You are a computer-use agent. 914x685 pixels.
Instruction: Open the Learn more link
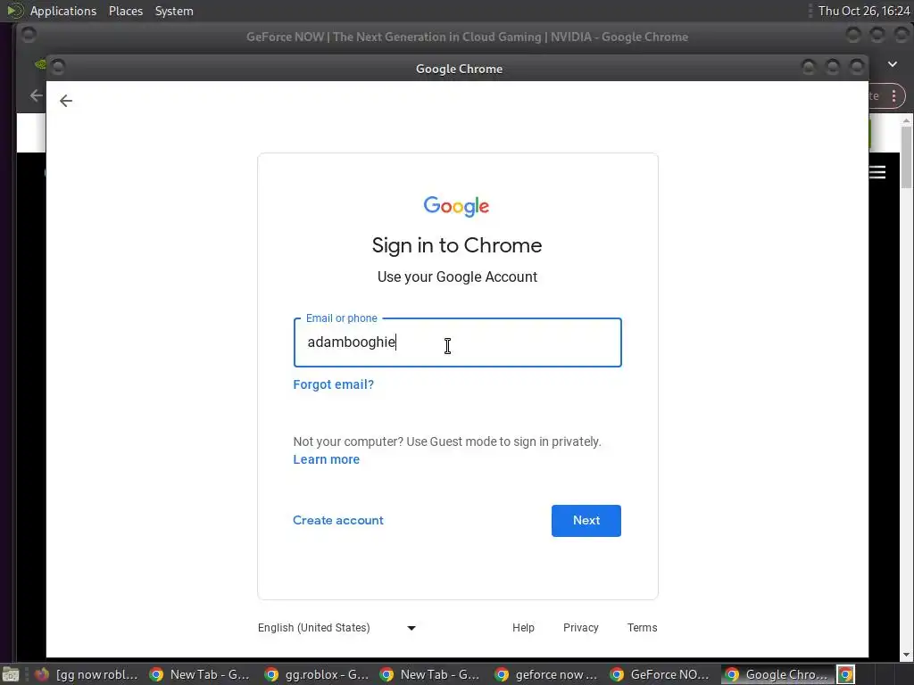(x=327, y=459)
